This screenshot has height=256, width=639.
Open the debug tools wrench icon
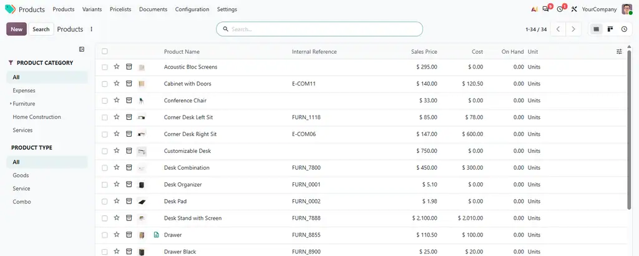click(574, 9)
